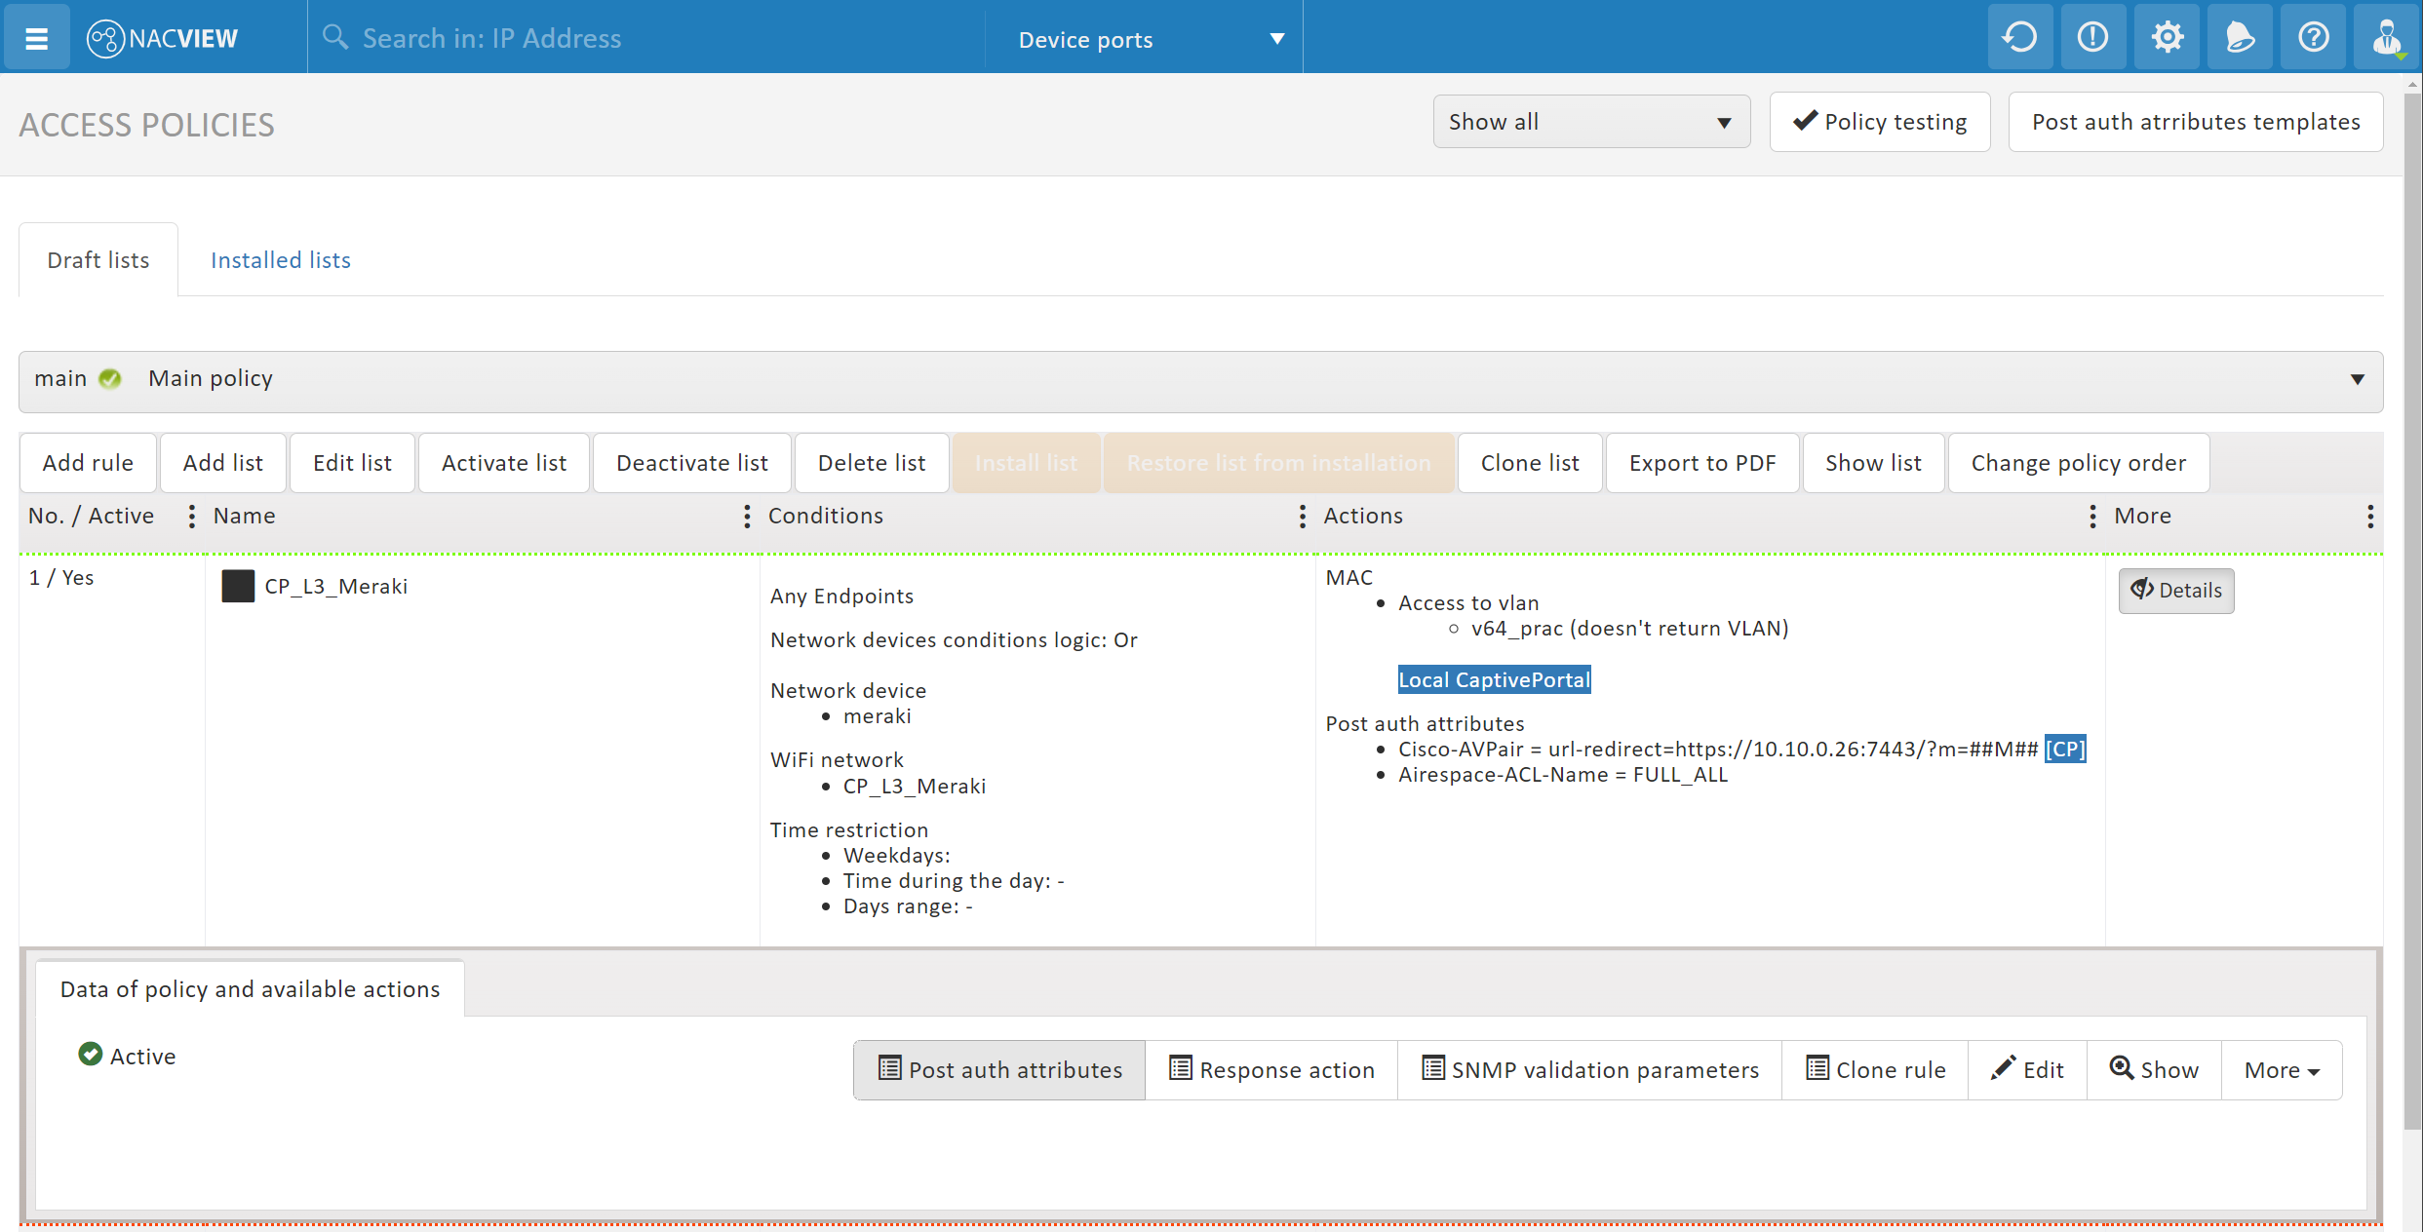The image size is (2423, 1232).
Task: Open the Show all filter dropdown
Action: (1591, 122)
